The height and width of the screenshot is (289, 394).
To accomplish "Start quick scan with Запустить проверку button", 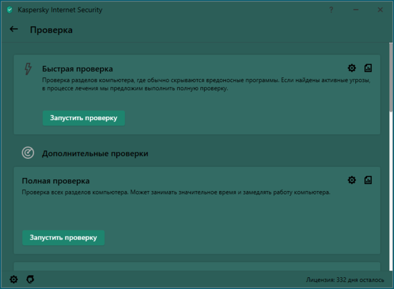I will [83, 118].
